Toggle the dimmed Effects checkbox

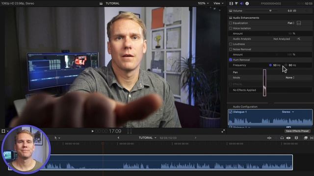click(x=231, y=84)
